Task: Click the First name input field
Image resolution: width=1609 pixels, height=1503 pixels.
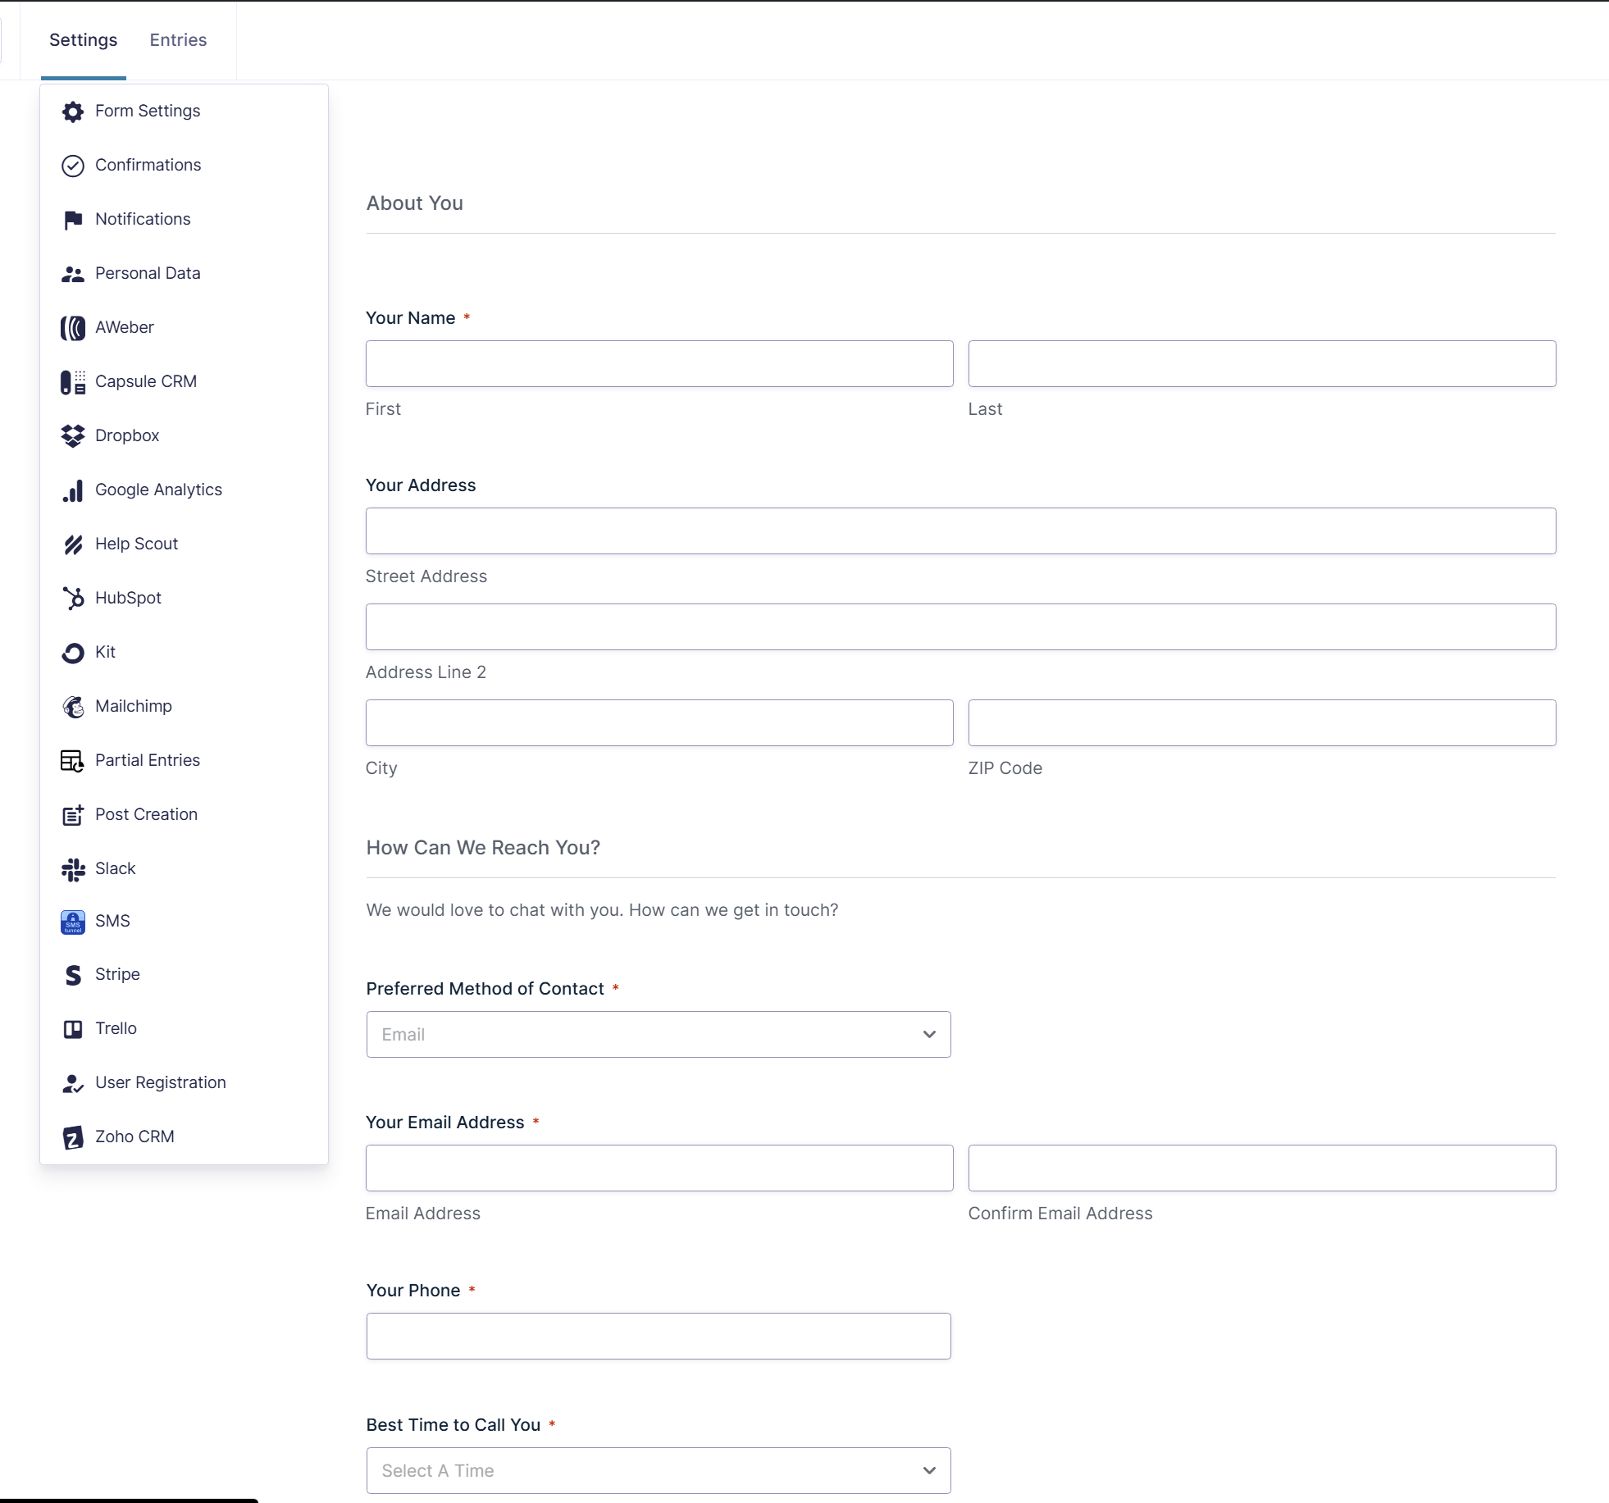Action: click(658, 363)
